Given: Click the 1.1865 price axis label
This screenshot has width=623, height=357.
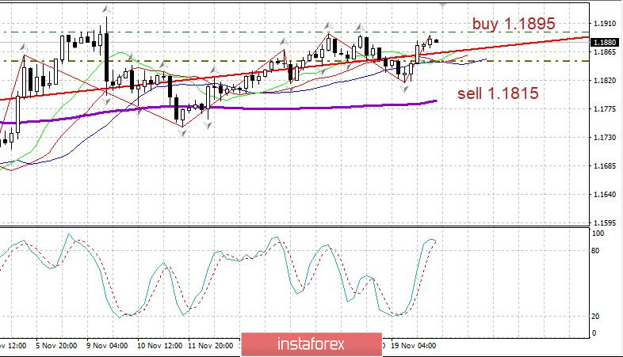Looking at the screenshot, I should (x=604, y=52).
